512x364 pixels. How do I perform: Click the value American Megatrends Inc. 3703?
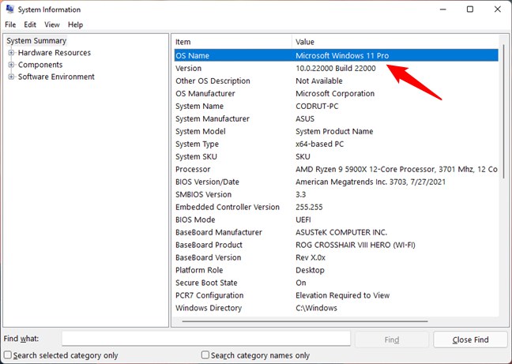371,182
